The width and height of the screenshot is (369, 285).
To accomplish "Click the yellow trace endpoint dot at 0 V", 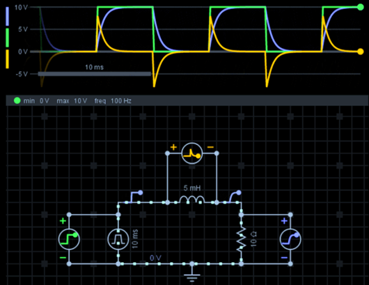I will [360, 52].
